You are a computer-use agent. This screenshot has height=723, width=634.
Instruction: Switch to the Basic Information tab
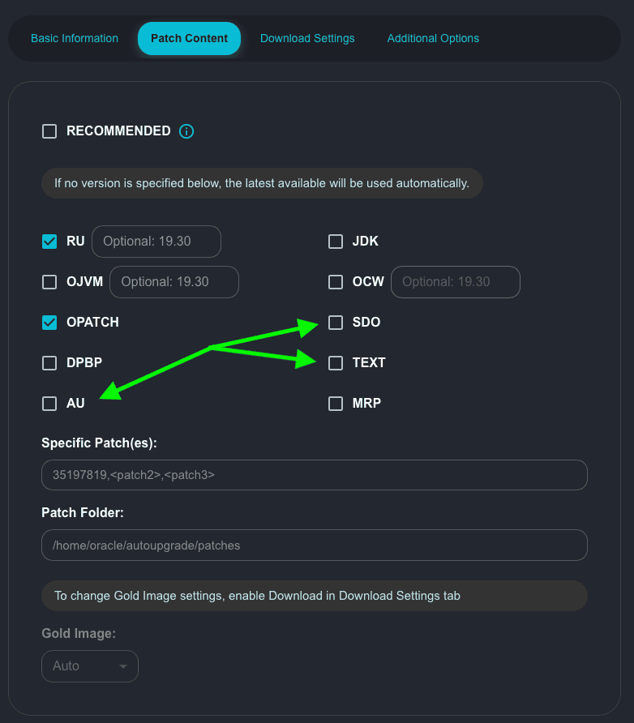tap(75, 38)
